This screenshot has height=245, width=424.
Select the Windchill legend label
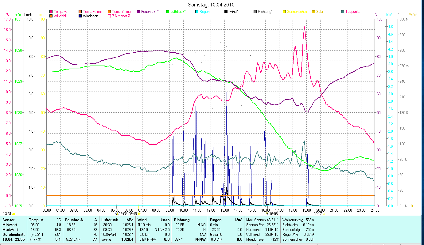pos(61,16)
